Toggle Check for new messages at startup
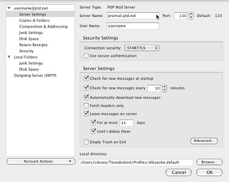Screen dimensions: 229x182 click(x=86, y=78)
